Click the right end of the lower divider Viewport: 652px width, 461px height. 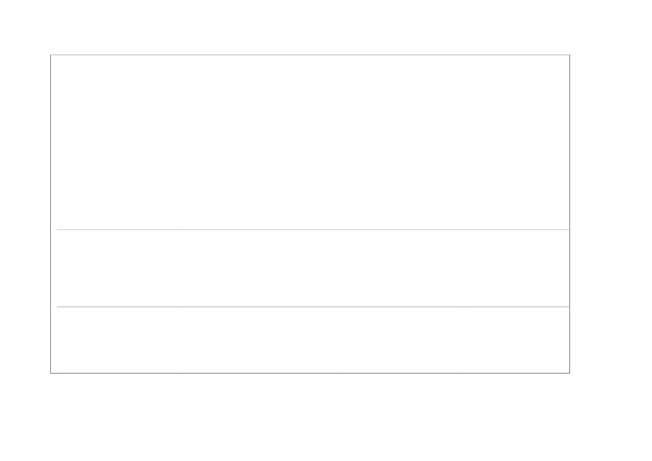click(x=569, y=307)
